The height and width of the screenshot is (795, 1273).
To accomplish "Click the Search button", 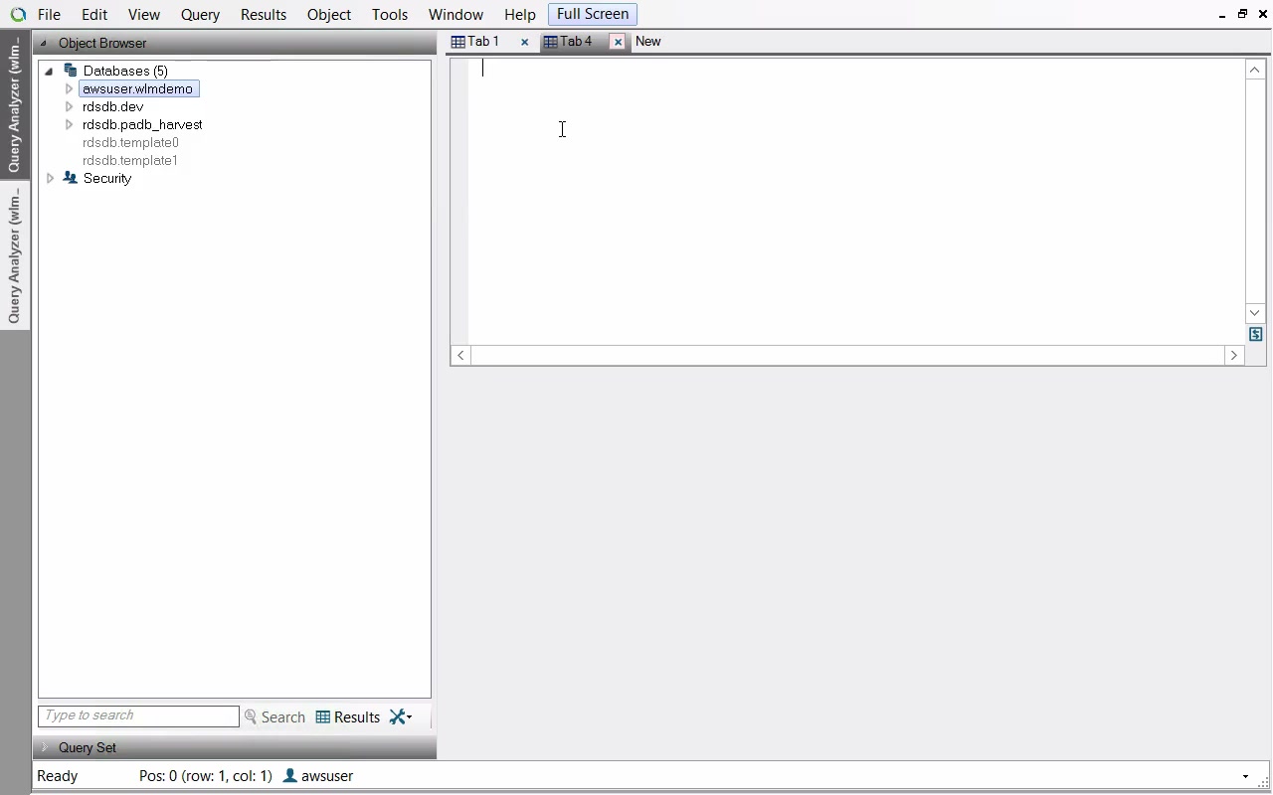I will point(275,716).
